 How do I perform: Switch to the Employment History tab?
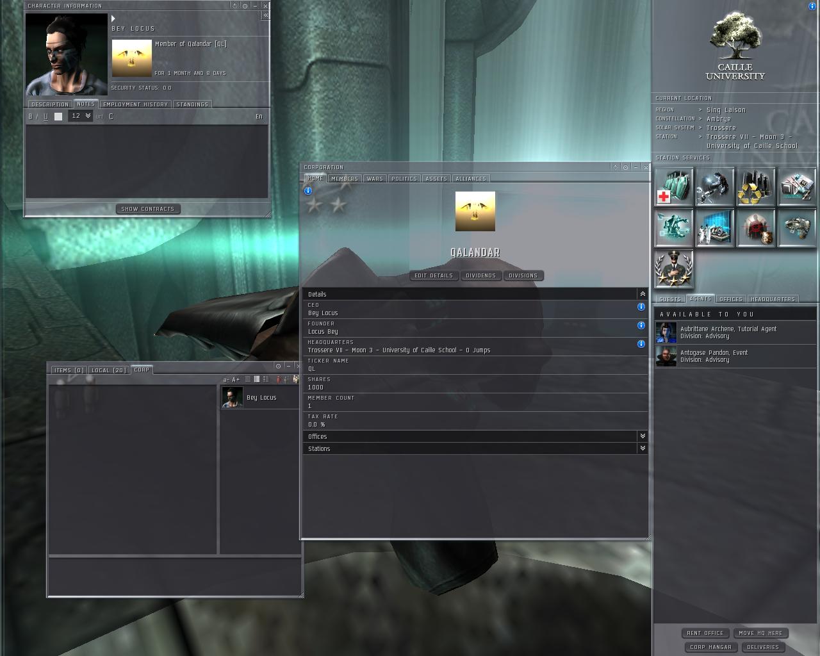point(135,104)
